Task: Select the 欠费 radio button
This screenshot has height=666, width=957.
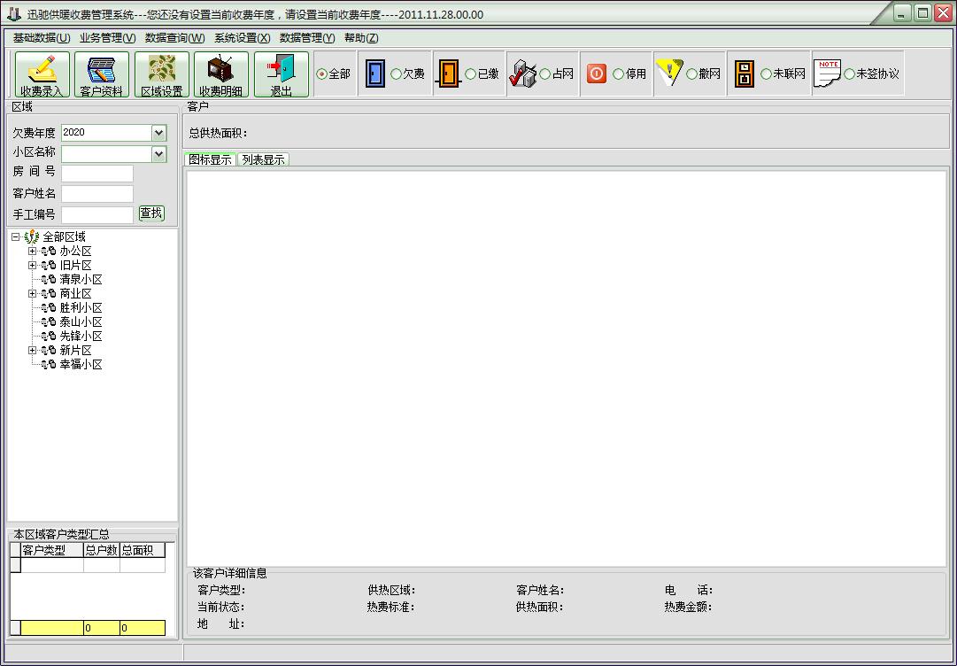Action: click(396, 74)
